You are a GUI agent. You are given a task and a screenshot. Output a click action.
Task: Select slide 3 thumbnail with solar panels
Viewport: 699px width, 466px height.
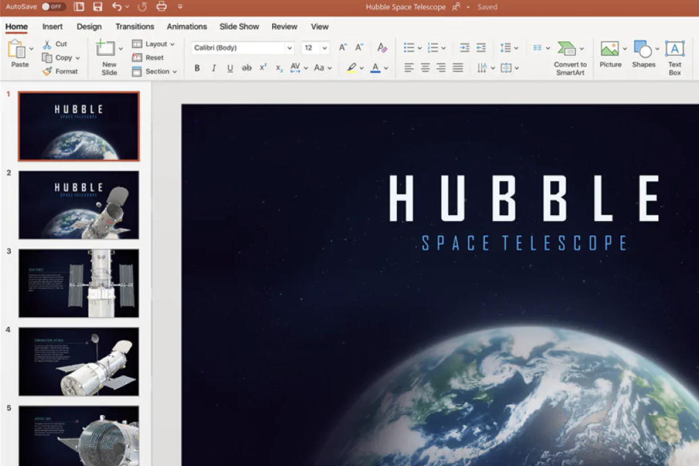click(x=79, y=283)
